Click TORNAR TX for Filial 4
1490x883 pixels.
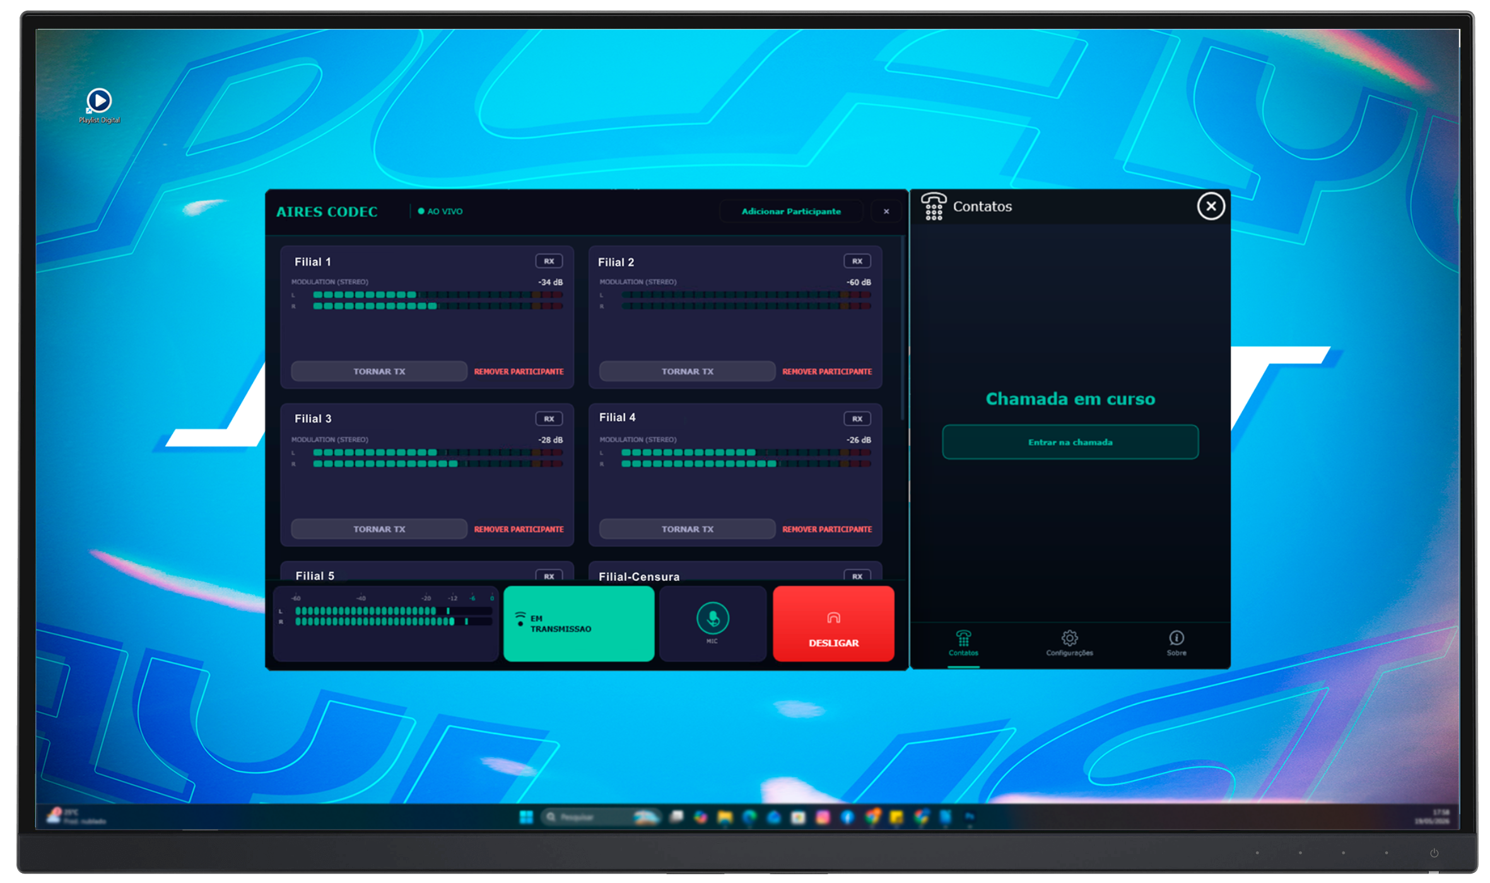click(x=687, y=529)
